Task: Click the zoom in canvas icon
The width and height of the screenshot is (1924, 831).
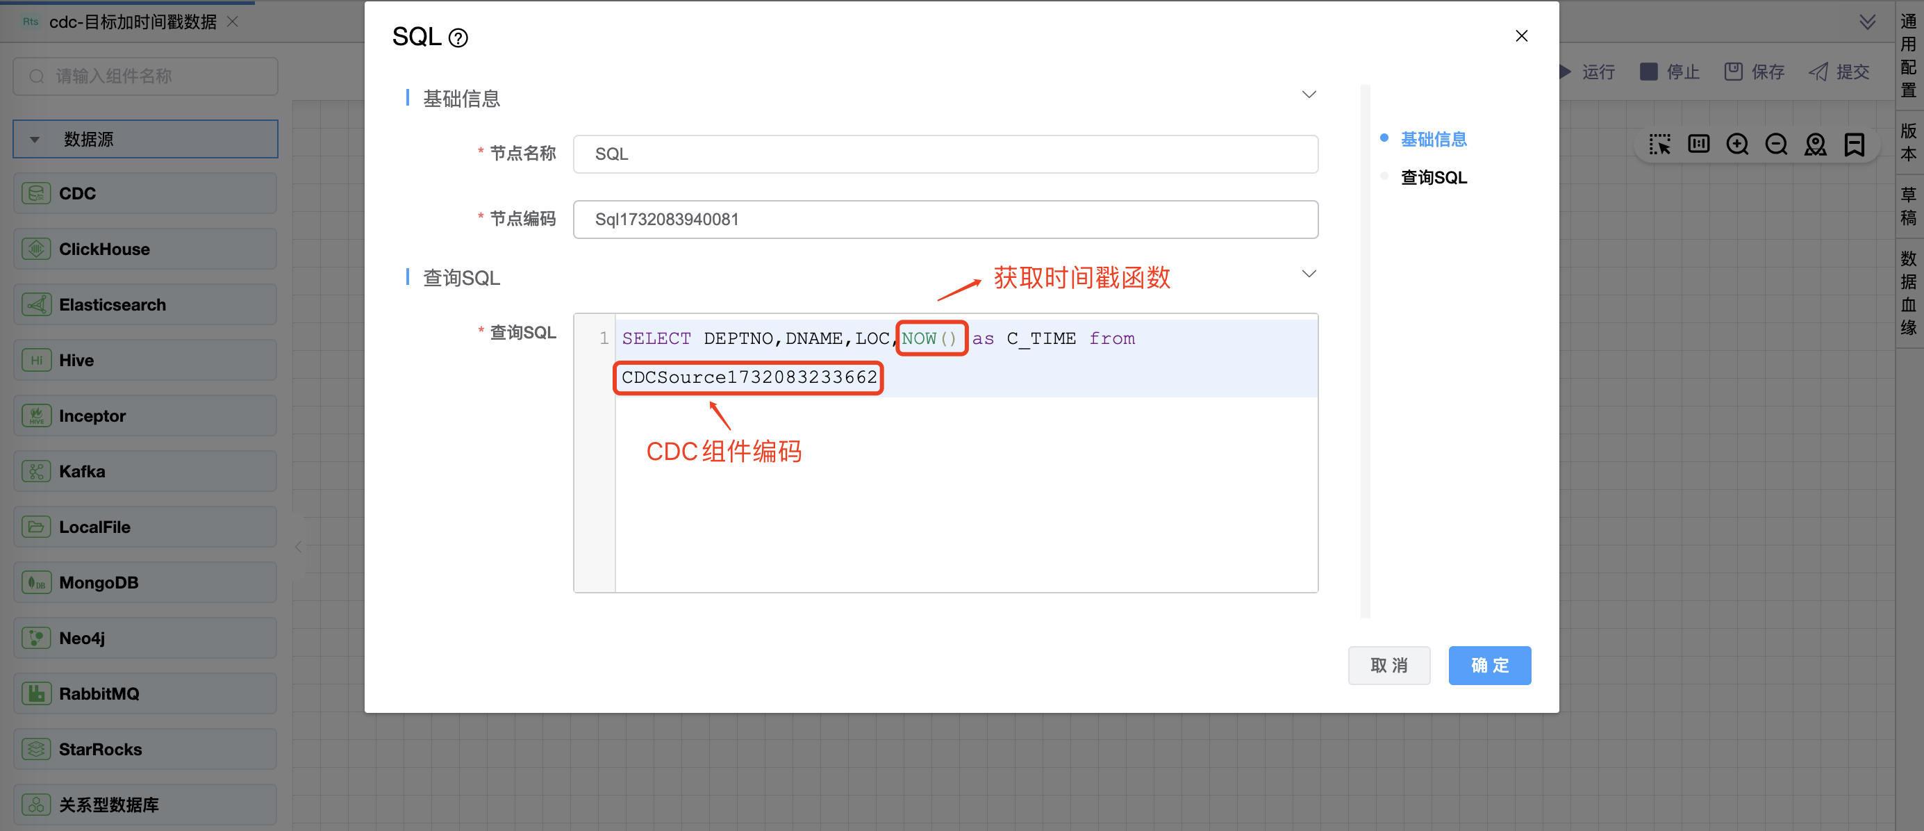Action: coord(1736,145)
